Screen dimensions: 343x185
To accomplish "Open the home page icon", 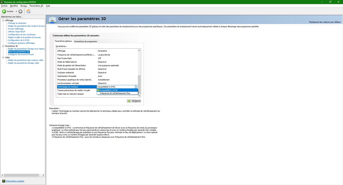I will coord(28,11).
